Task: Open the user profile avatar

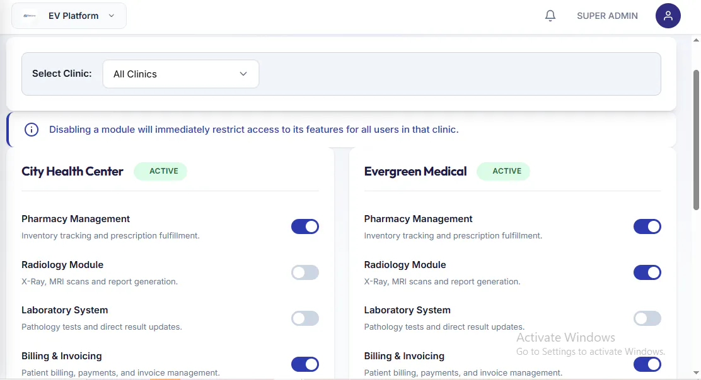Action: [668, 16]
